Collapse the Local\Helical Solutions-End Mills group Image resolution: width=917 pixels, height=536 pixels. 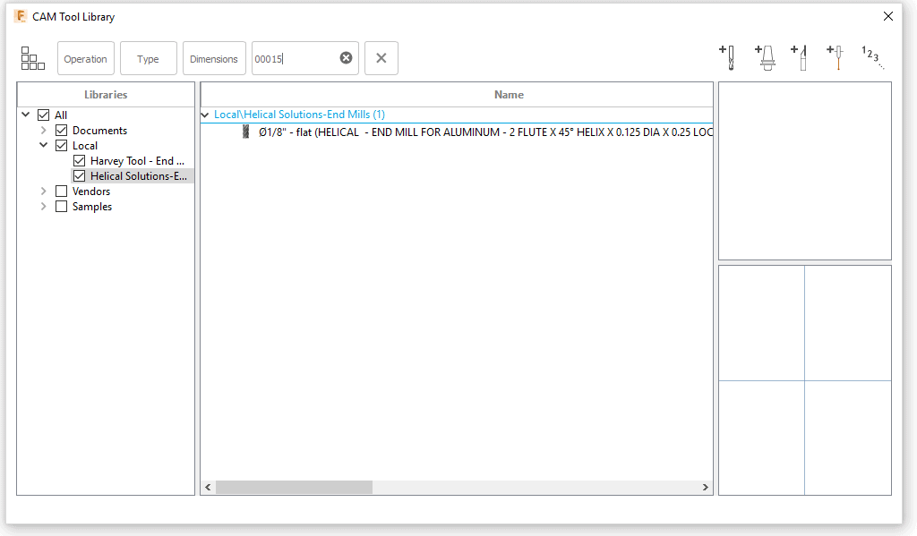pos(205,115)
